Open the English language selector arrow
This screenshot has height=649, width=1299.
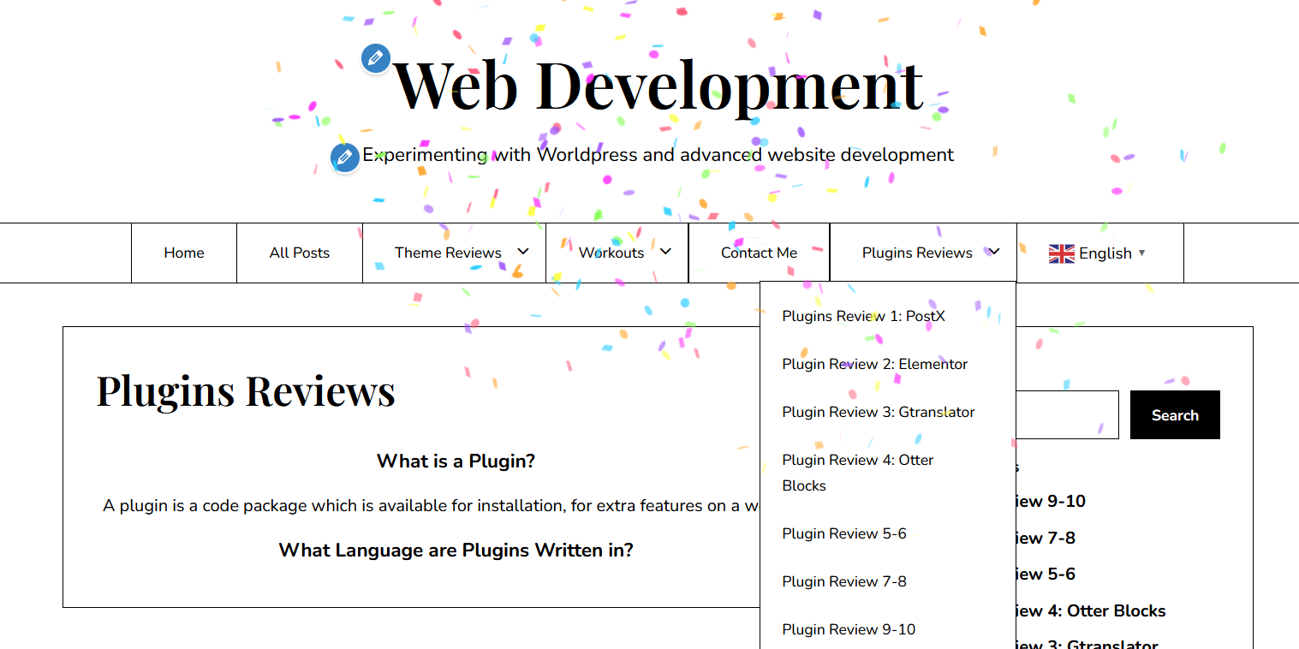tap(1141, 253)
